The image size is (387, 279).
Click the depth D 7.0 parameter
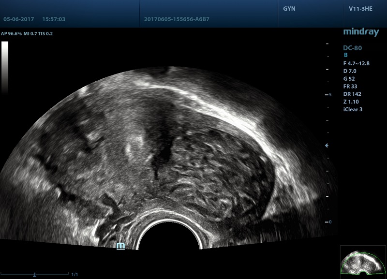pyautogui.click(x=350, y=71)
